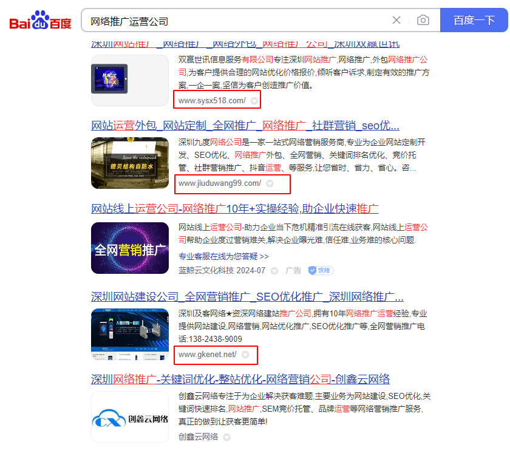The width and height of the screenshot is (510, 453).
Task: Click description text starting 深圳九度网络公司
Action: click(302, 155)
